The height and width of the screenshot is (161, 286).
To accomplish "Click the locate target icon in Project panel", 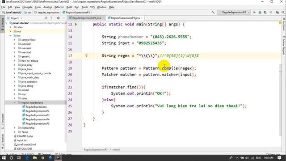I will pos(46,18).
